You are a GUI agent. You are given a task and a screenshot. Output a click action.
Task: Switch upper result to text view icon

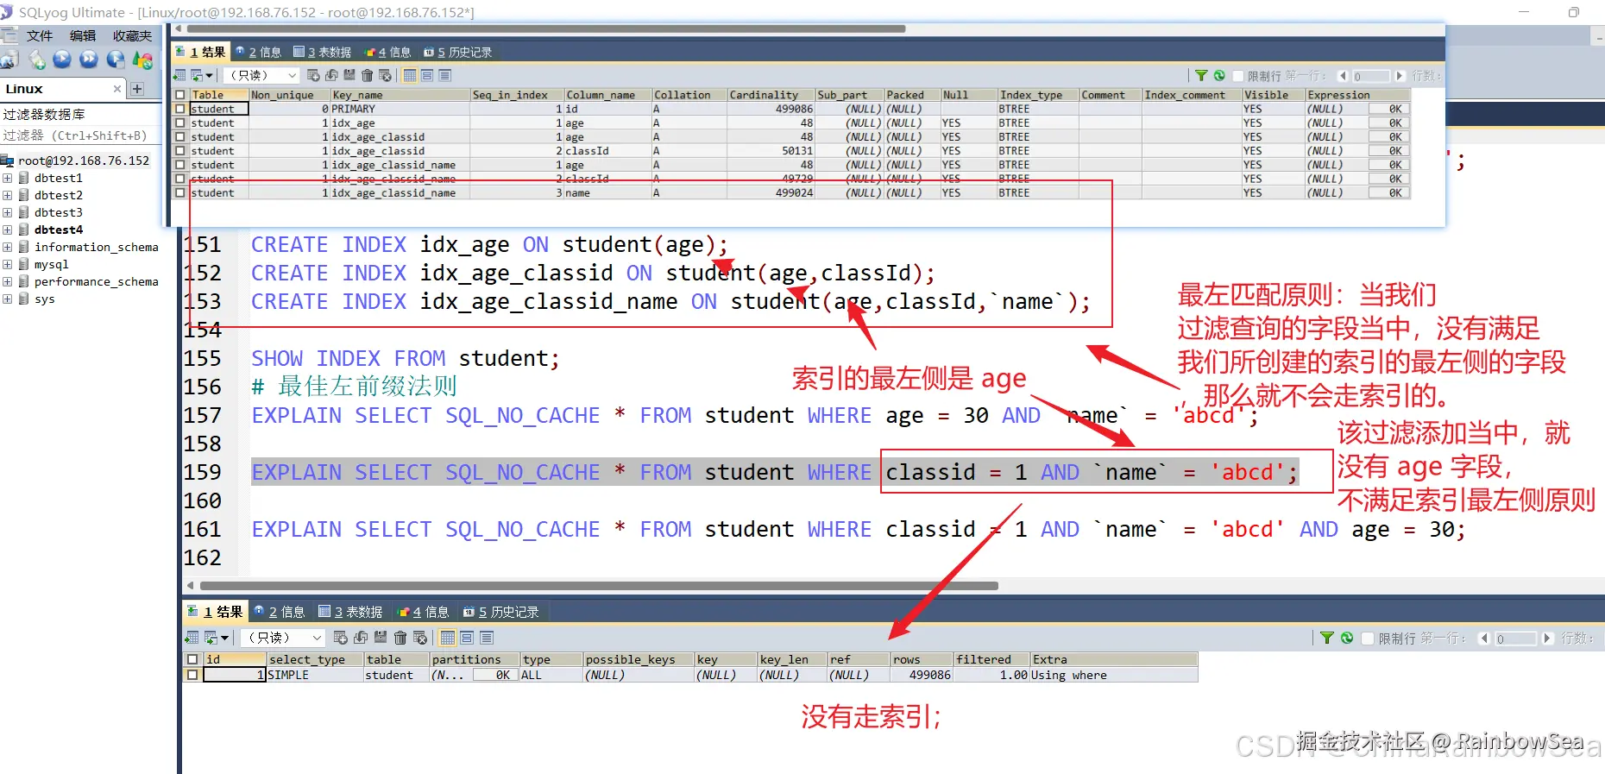pyautogui.click(x=445, y=76)
